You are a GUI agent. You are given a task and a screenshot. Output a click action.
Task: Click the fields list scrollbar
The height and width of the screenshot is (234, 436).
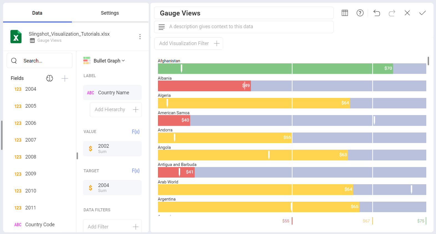click(x=77, y=156)
